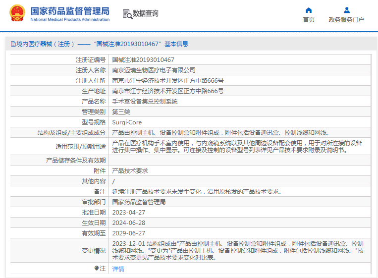Click the 注册人住所 row label
Image resolution: width=378 pixels, height=278 pixels.
point(91,81)
